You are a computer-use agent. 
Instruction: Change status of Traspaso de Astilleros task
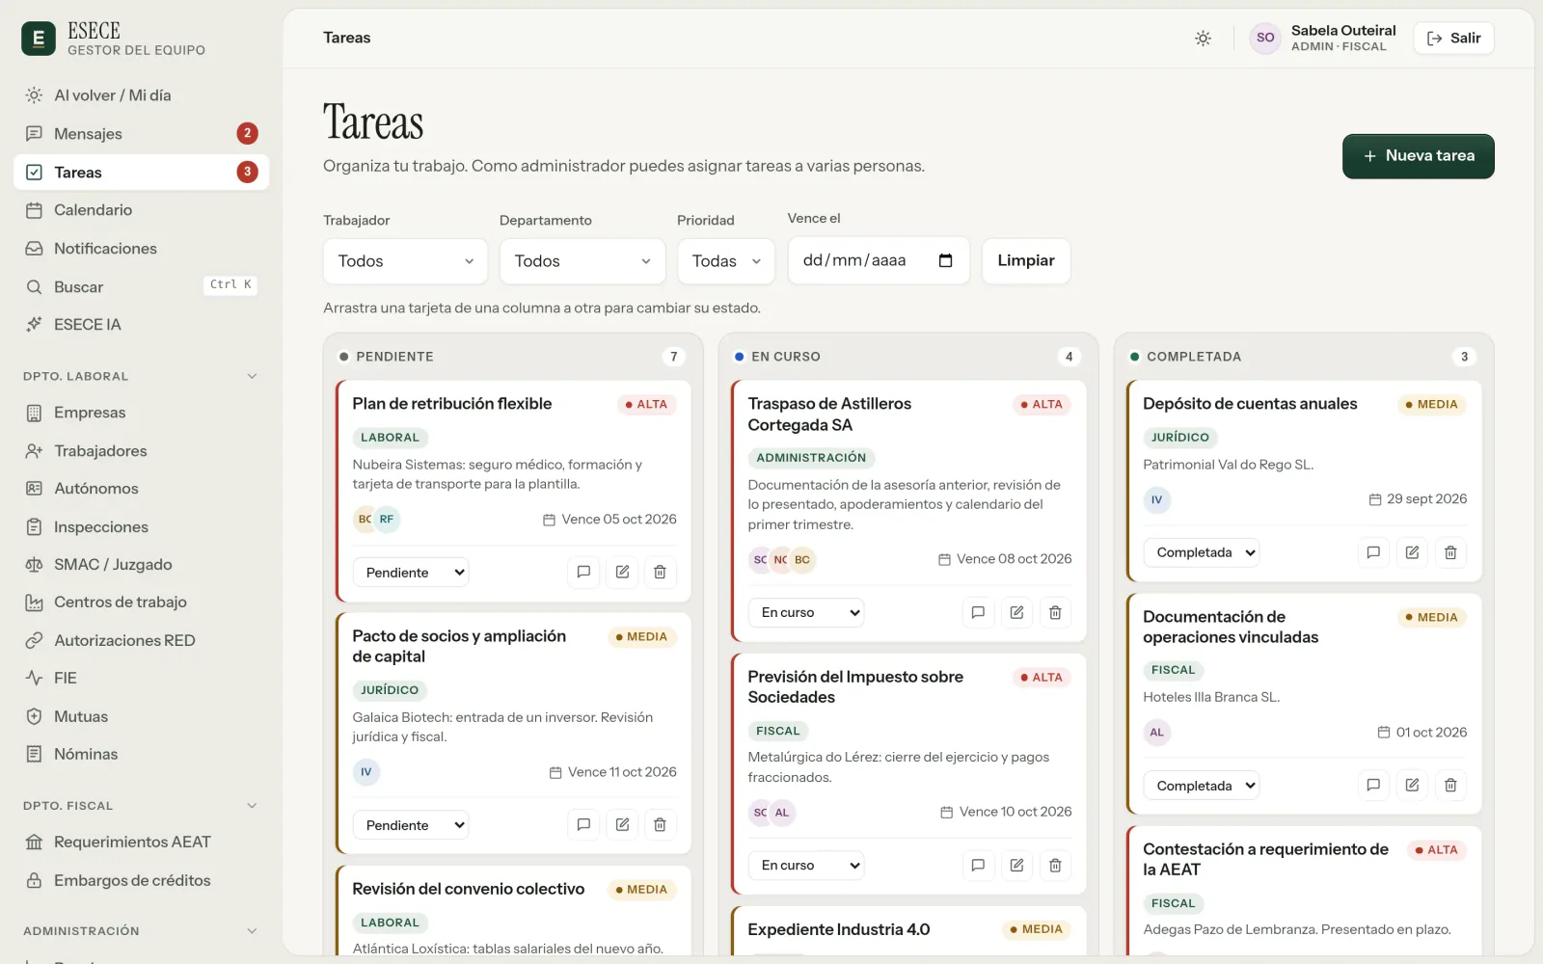coord(806,612)
